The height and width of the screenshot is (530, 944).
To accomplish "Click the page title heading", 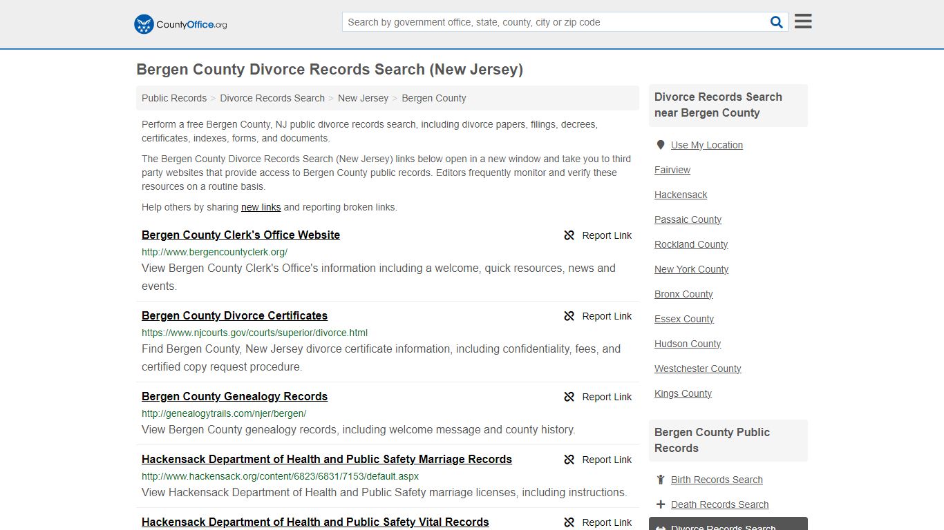I will pyautogui.click(x=330, y=69).
